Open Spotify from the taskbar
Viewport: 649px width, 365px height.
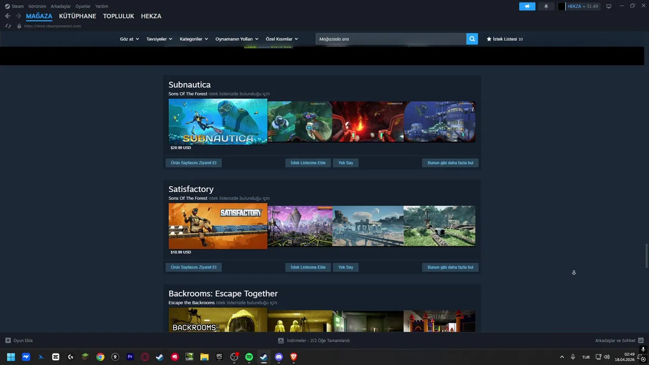pyautogui.click(x=249, y=357)
